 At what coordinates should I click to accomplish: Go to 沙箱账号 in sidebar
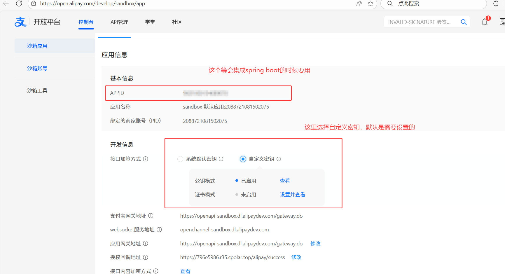[x=37, y=68]
